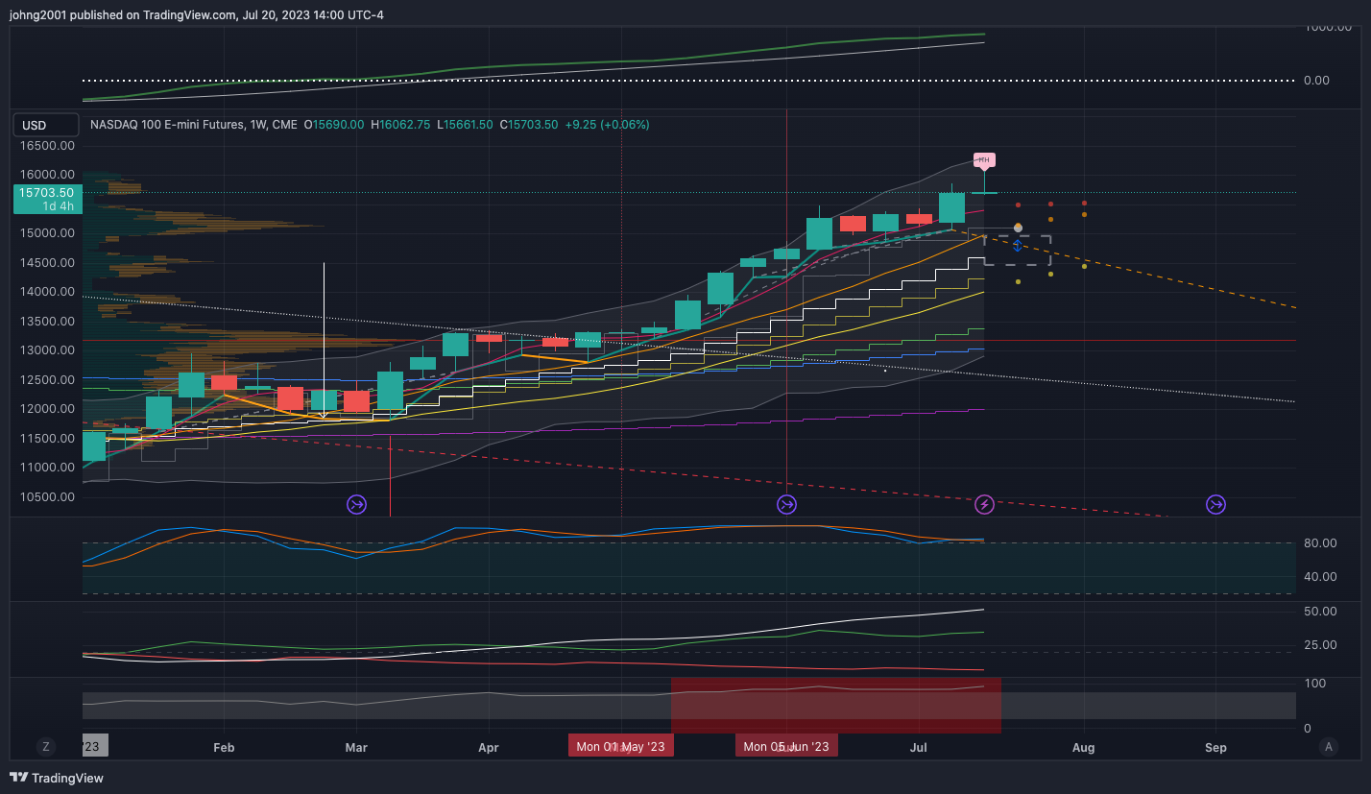Click the purple lightning event icon near mid-July

[x=984, y=504]
